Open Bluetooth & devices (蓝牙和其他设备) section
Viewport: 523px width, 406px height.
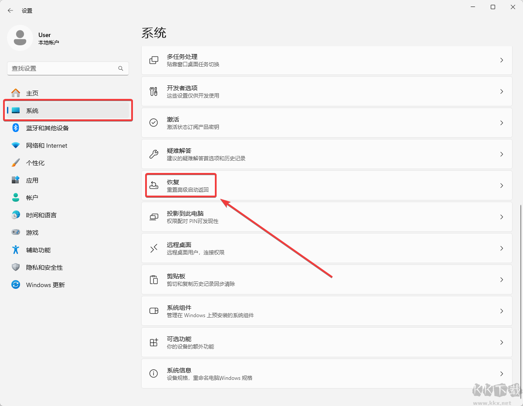tap(48, 128)
